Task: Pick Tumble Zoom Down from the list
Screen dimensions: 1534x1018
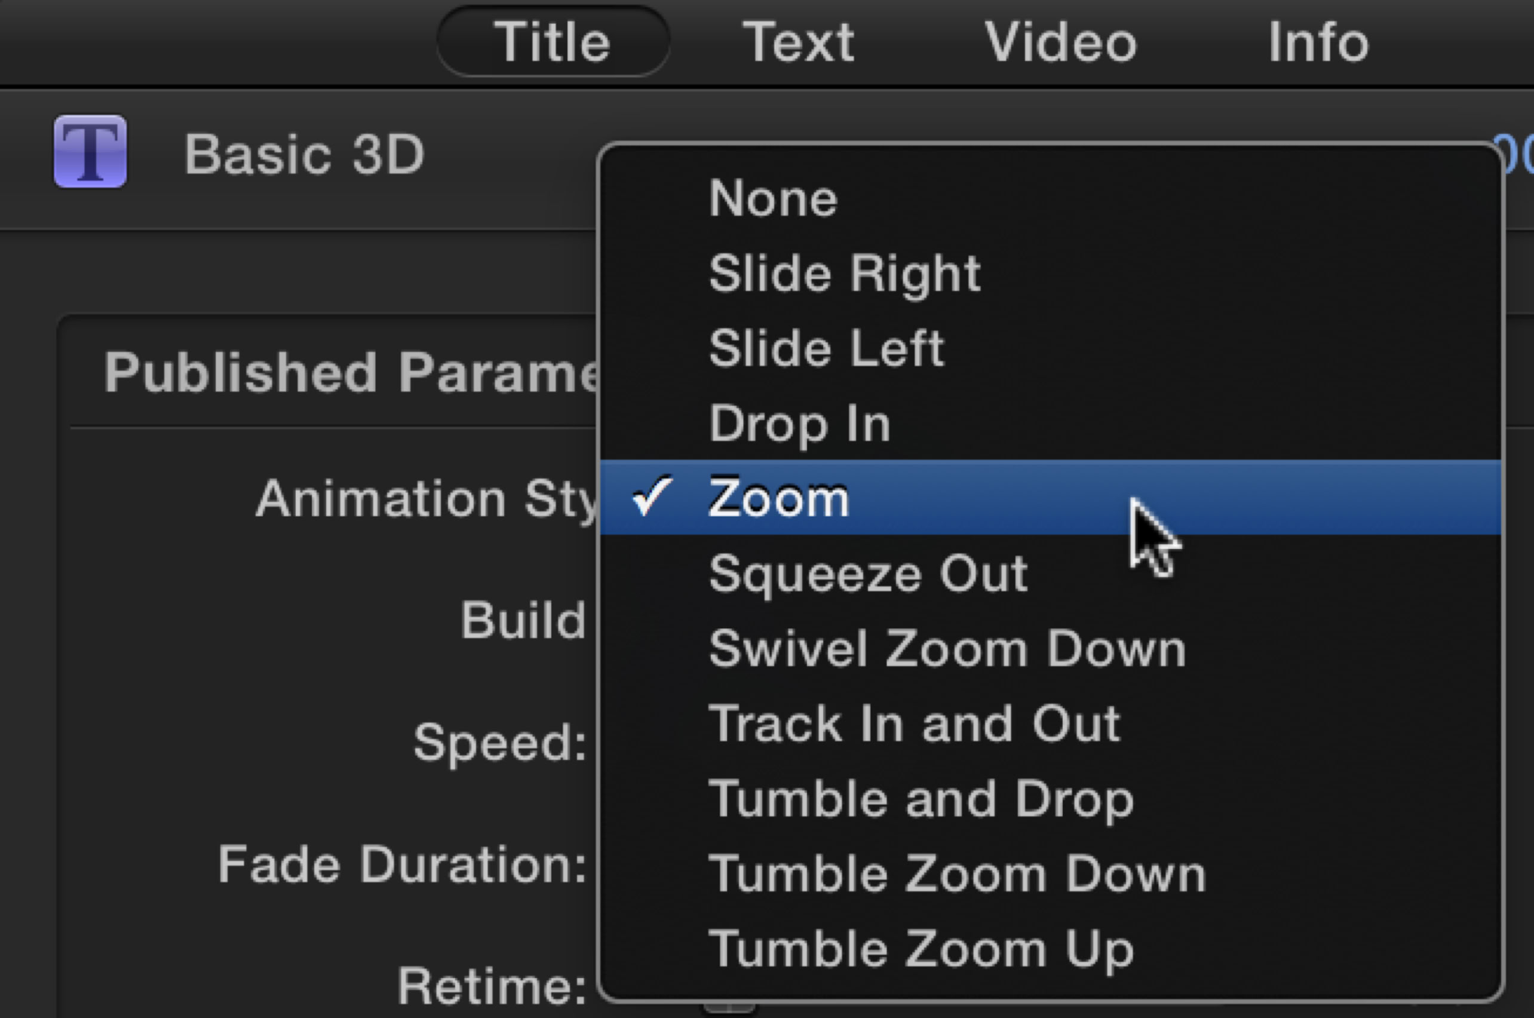Action: click(x=957, y=874)
